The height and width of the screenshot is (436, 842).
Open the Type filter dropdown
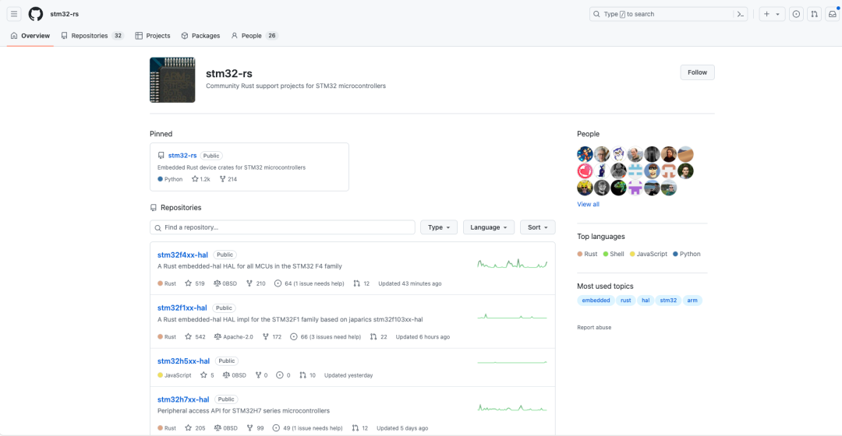coord(439,227)
